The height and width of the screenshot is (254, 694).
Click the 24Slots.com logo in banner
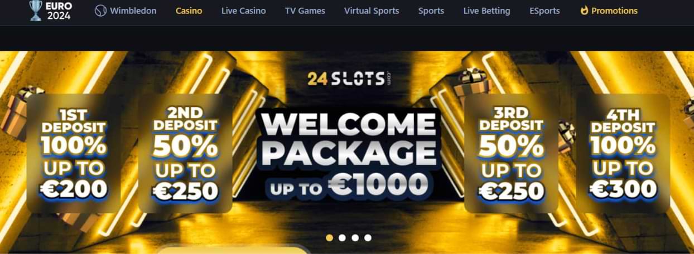pos(349,78)
